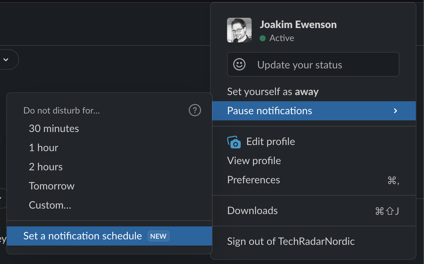424x264 pixels.
Task: Click Joakim Ewenson's profile photo
Action: coord(239,30)
